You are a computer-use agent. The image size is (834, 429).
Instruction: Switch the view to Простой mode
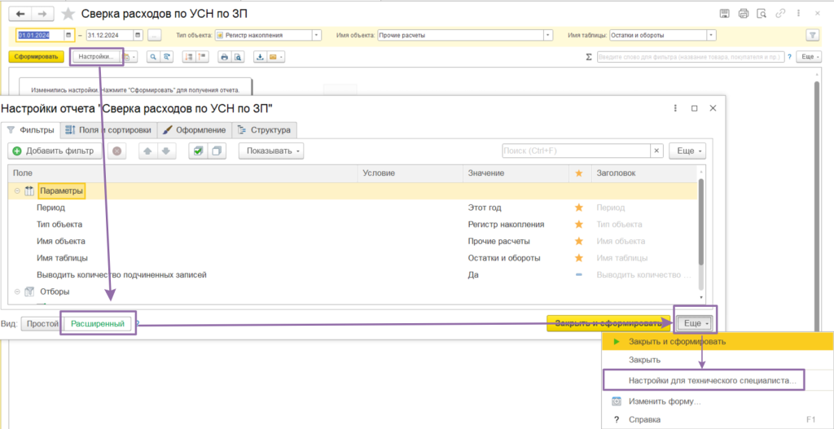coord(41,323)
